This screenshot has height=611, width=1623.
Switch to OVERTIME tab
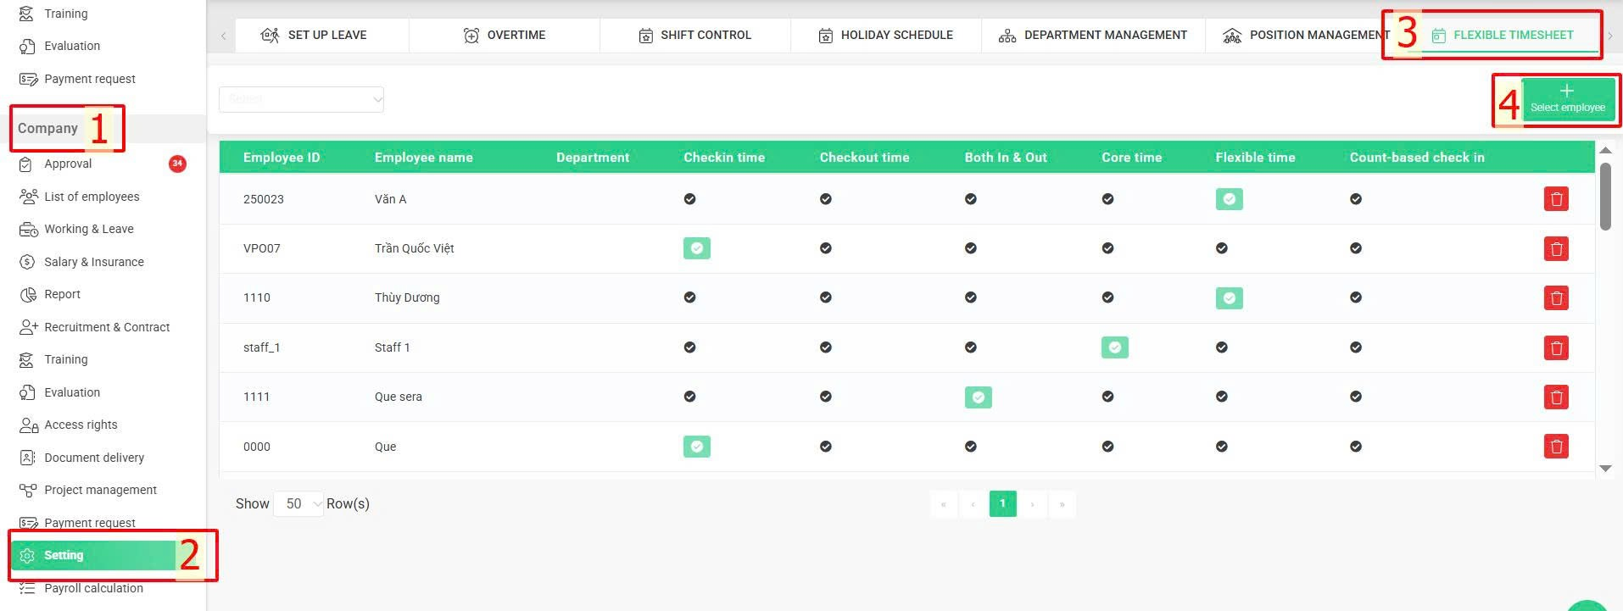pyautogui.click(x=505, y=36)
